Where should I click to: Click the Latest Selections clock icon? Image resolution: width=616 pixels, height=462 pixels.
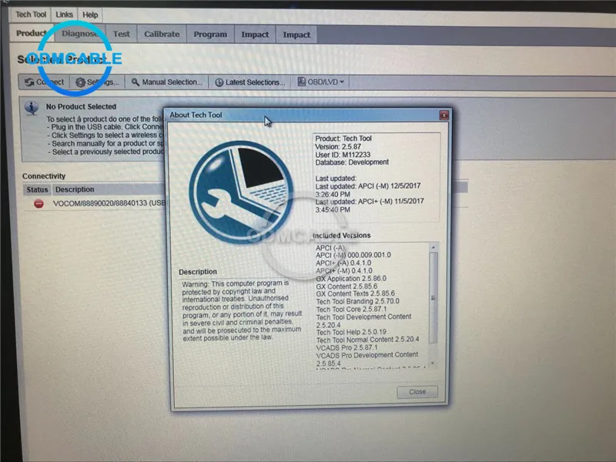pos(219,82)
